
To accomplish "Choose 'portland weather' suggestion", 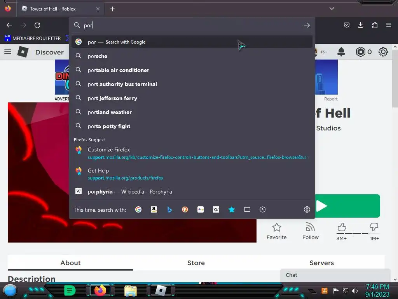I will (192, 112).
